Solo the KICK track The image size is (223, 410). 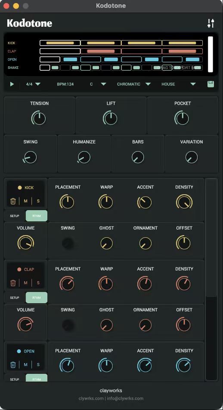38,201
